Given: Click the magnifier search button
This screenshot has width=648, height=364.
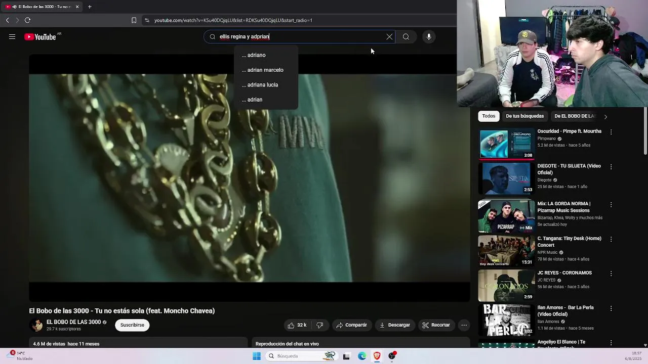Looking at the screenshot, I should coord(406,36).
